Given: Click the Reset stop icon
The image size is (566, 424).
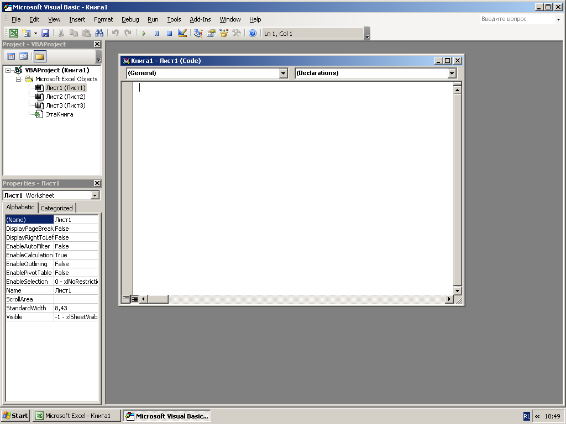Looking at the screenshot, I should coord(169,33).
